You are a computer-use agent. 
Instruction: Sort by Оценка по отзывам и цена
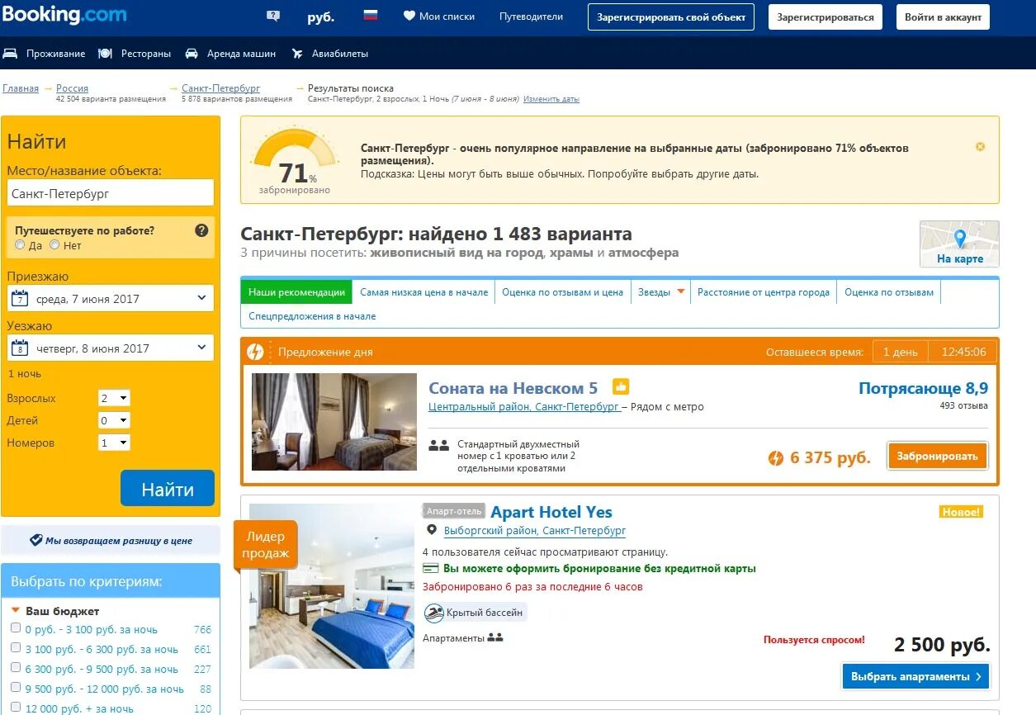[563, 292]
